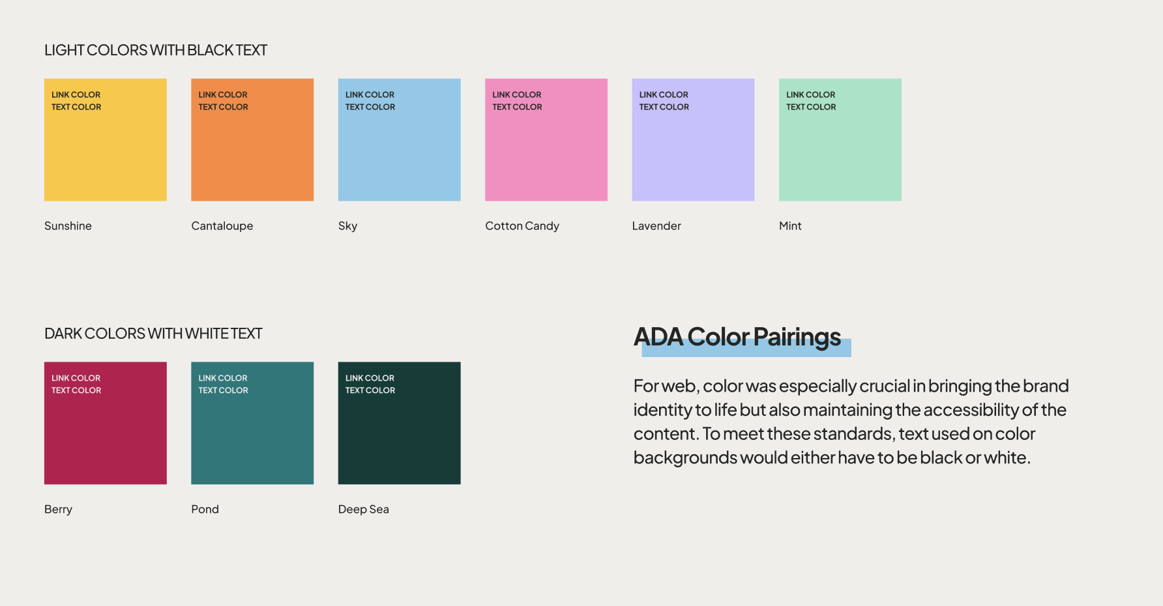Choose the Cotton Candy pink swatch
This screenshot has height=606, width=1163.
point(546,150)
